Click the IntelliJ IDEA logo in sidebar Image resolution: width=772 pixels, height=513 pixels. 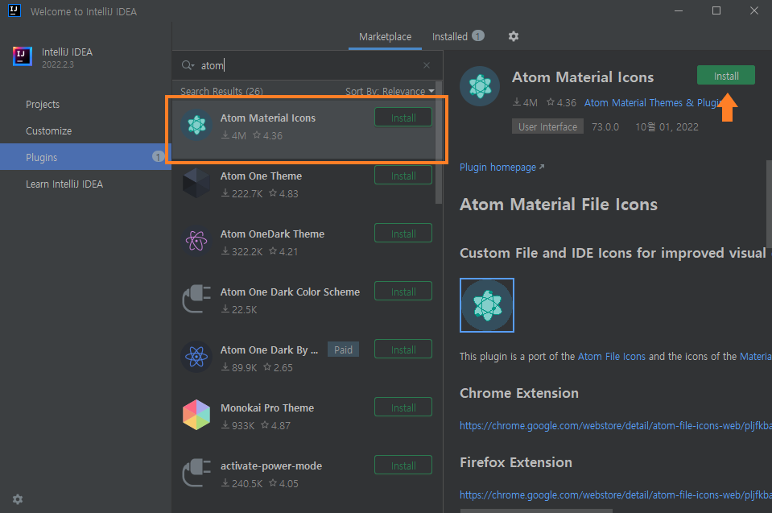tap(23, 56)
